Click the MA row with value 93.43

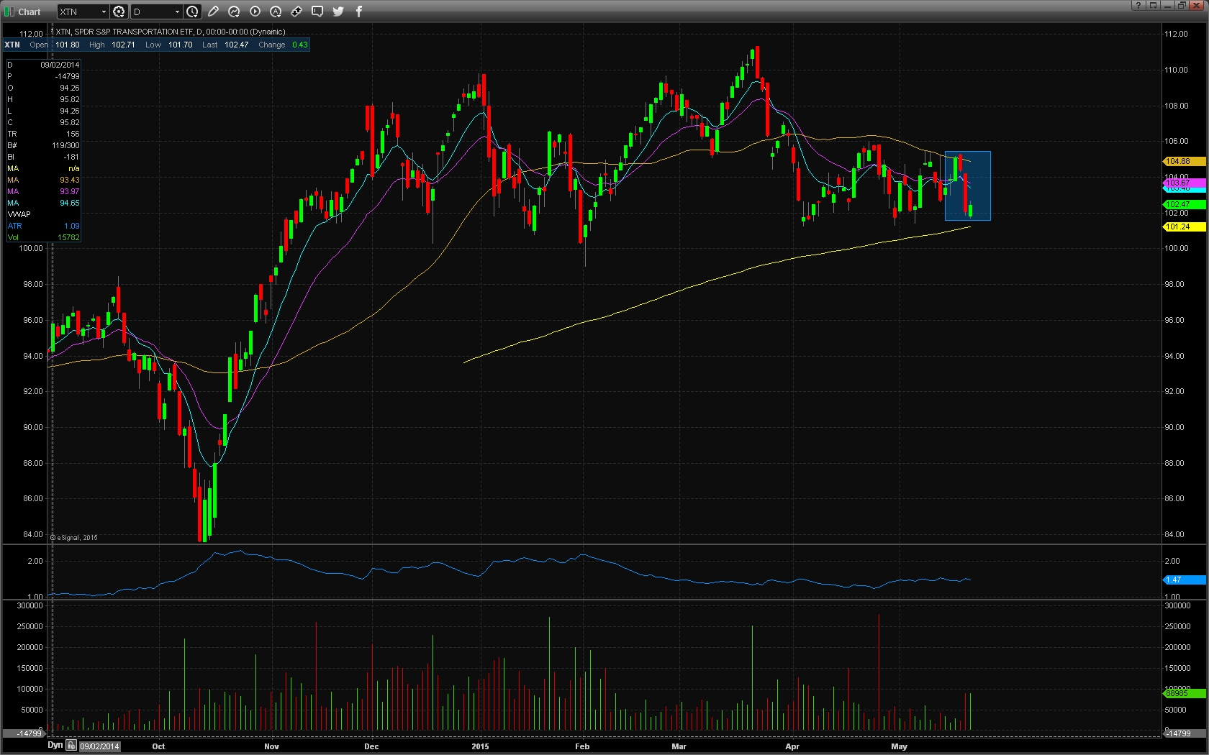tap(43, 180)
